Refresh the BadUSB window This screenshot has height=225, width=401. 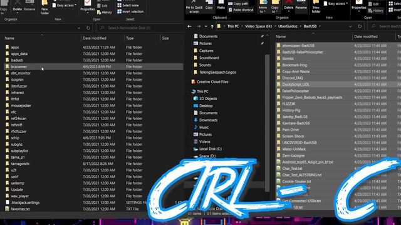pyautogui.click(x=360, y=26)
